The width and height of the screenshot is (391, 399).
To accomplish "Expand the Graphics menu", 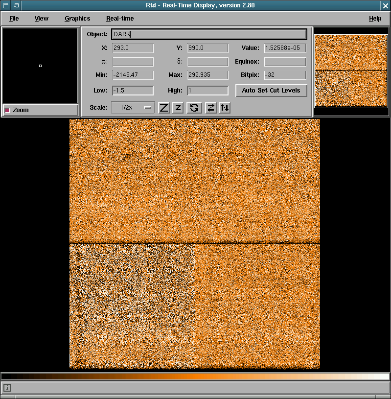I will pos(77,19).
